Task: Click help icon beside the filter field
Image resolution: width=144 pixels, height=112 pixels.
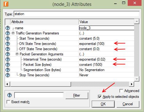Action: pyautogui.click(x=10, y=95)
